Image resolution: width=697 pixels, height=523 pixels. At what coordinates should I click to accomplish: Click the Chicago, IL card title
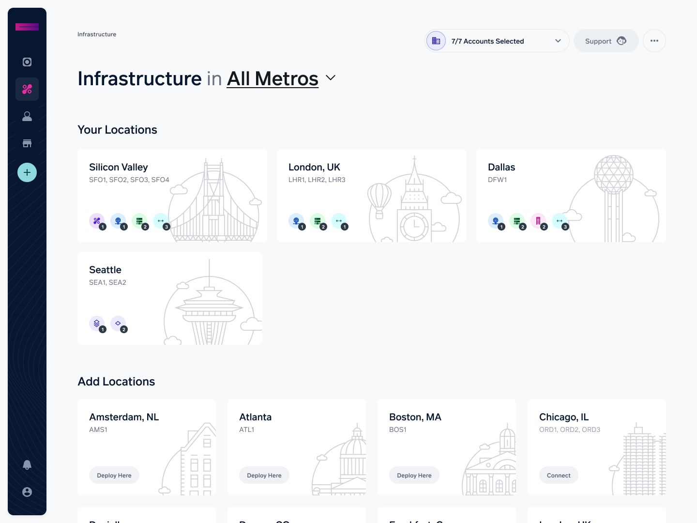(564, 417)
